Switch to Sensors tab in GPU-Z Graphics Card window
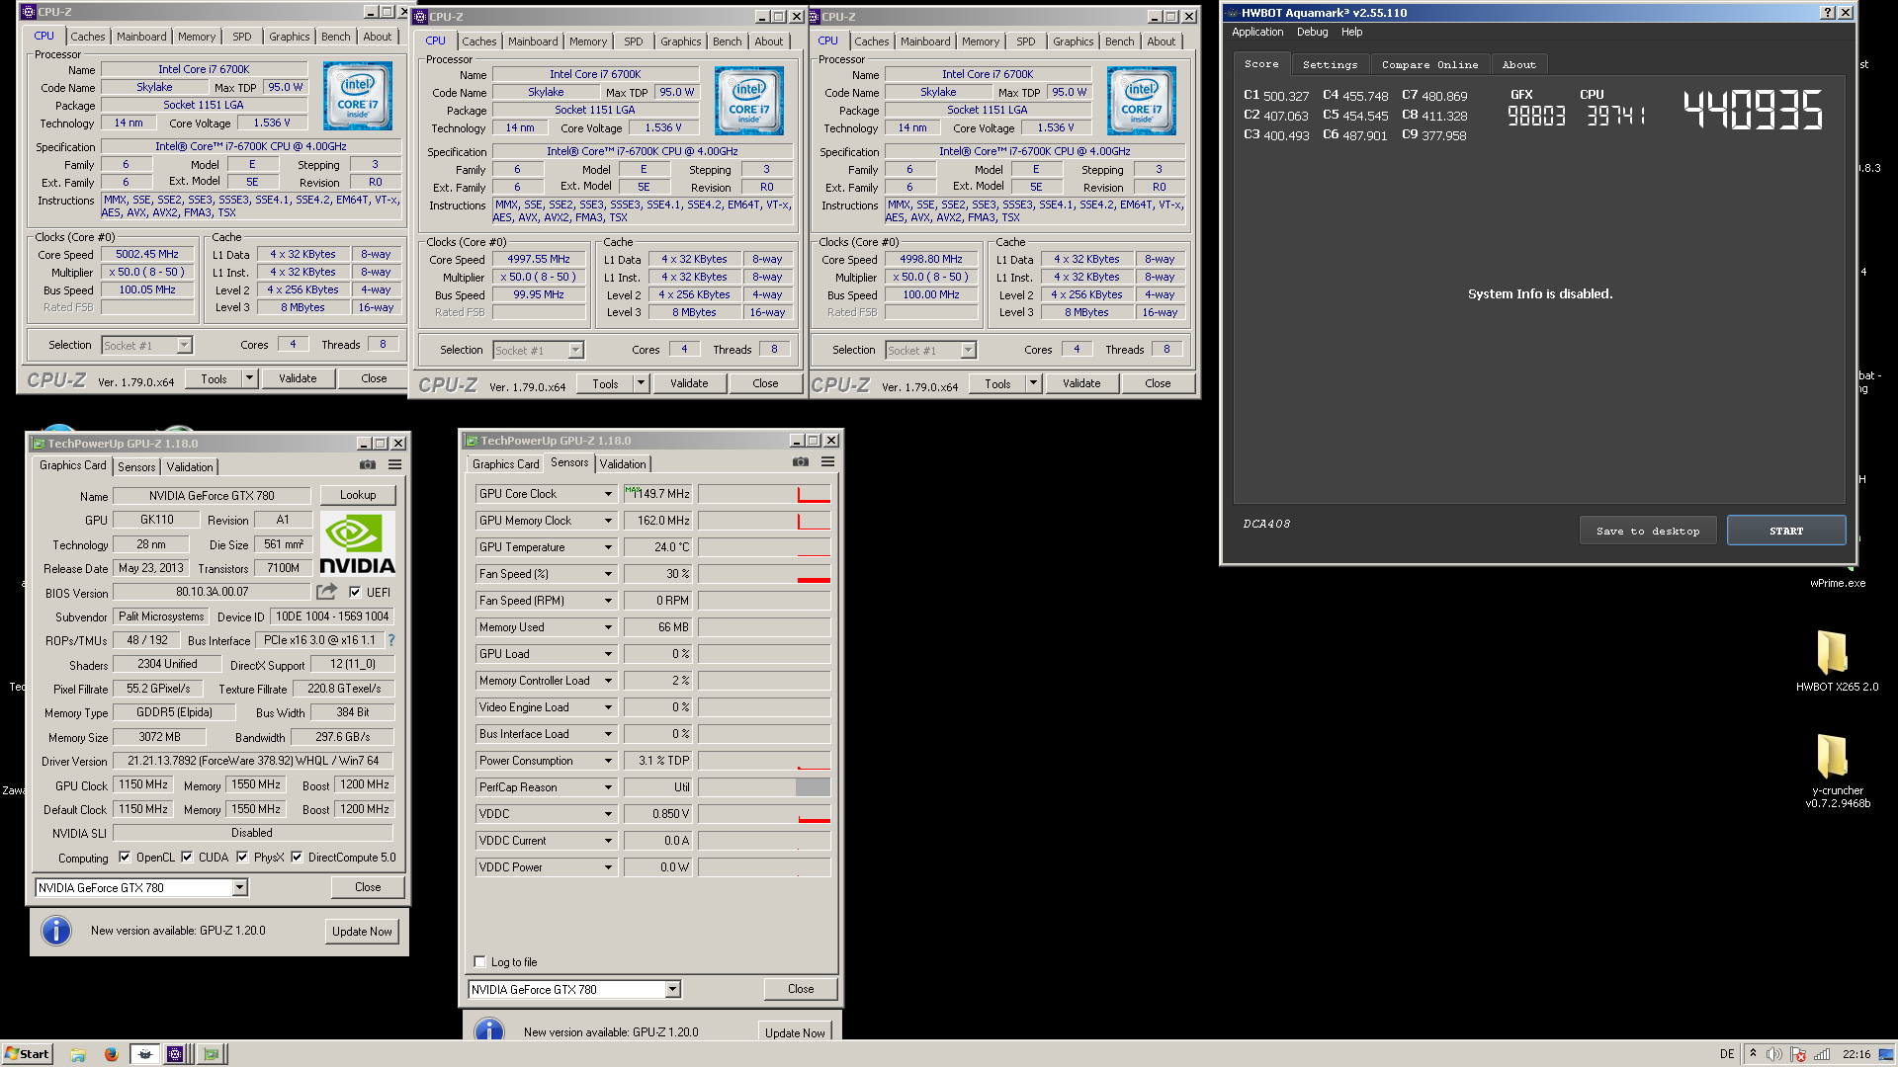Image resolution: width=1898 pixels, height=1067 pixels. coord(136,466)
